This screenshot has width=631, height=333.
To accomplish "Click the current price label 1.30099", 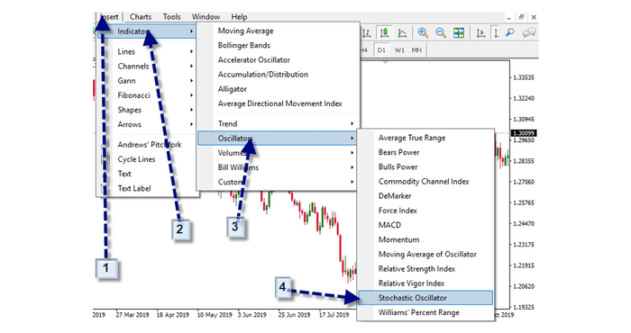I will pyautogui.click(x=524, y=133).
